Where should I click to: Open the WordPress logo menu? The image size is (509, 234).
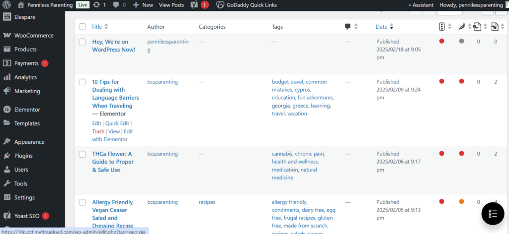7,5
